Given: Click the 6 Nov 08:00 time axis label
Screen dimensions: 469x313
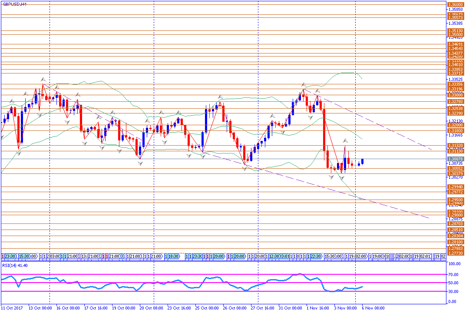Looking at the screenshot, I should pyautogui.click(x=373, y=308).
